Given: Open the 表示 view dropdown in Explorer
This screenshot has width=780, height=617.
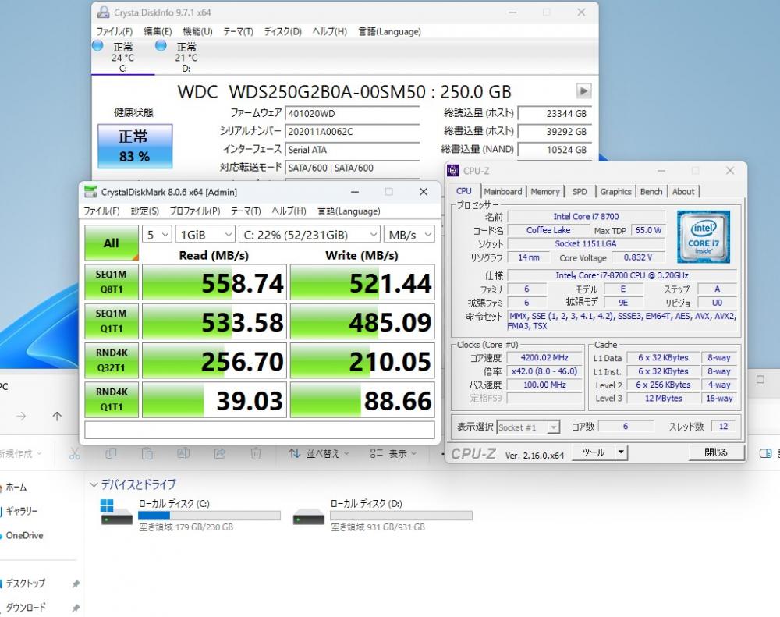Looking at the screenshot, I should (x=393, y=453).
